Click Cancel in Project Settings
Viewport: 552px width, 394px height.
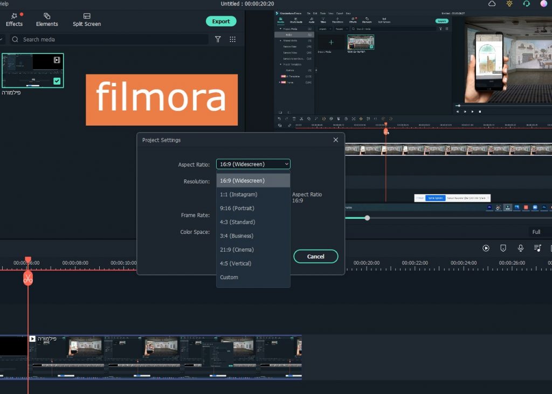(x=316, y=257)
